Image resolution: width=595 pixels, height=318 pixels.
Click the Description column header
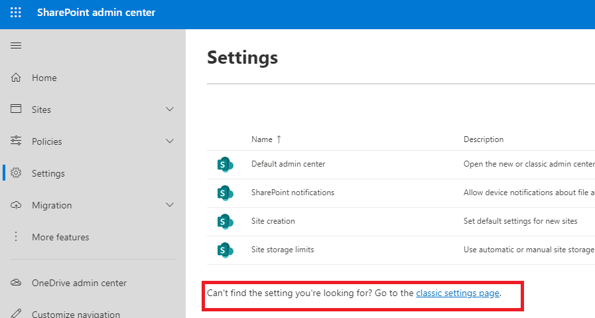point(483,139)
